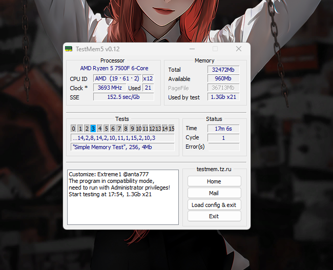The image size is (333, 270).
Task: Open the Home website button
Action: 214,181
